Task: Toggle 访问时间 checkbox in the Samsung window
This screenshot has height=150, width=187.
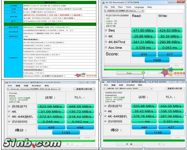Action: click(x=105, y=122)
